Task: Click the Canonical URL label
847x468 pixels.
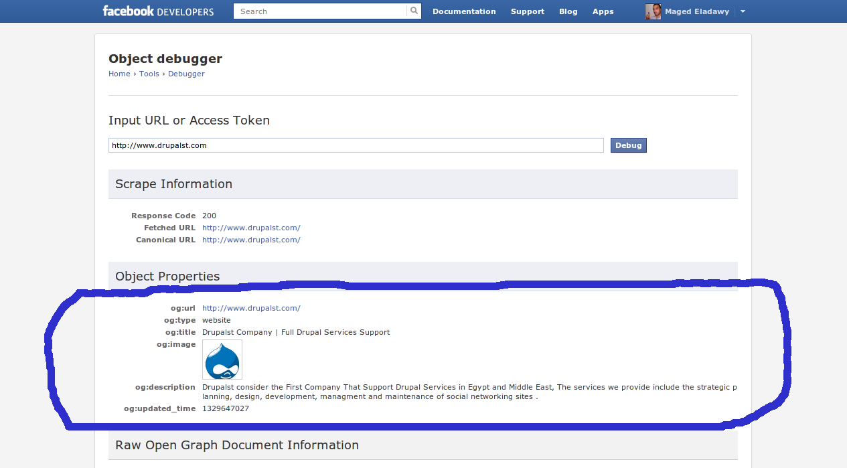Action: click(166, 240)
